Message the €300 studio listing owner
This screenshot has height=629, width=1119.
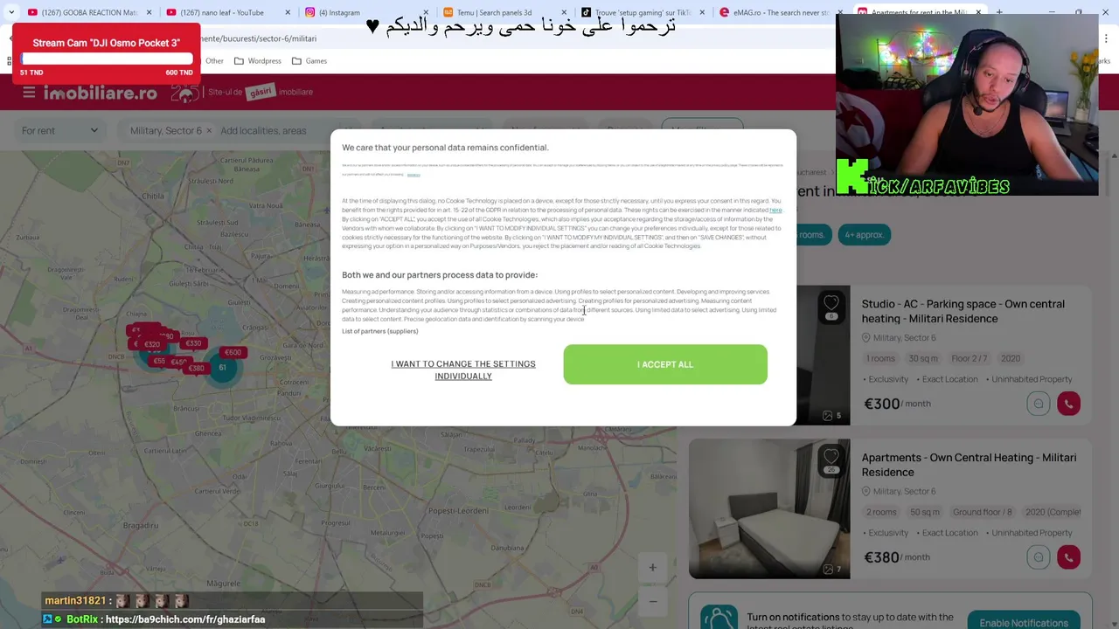pos(1038,404)
